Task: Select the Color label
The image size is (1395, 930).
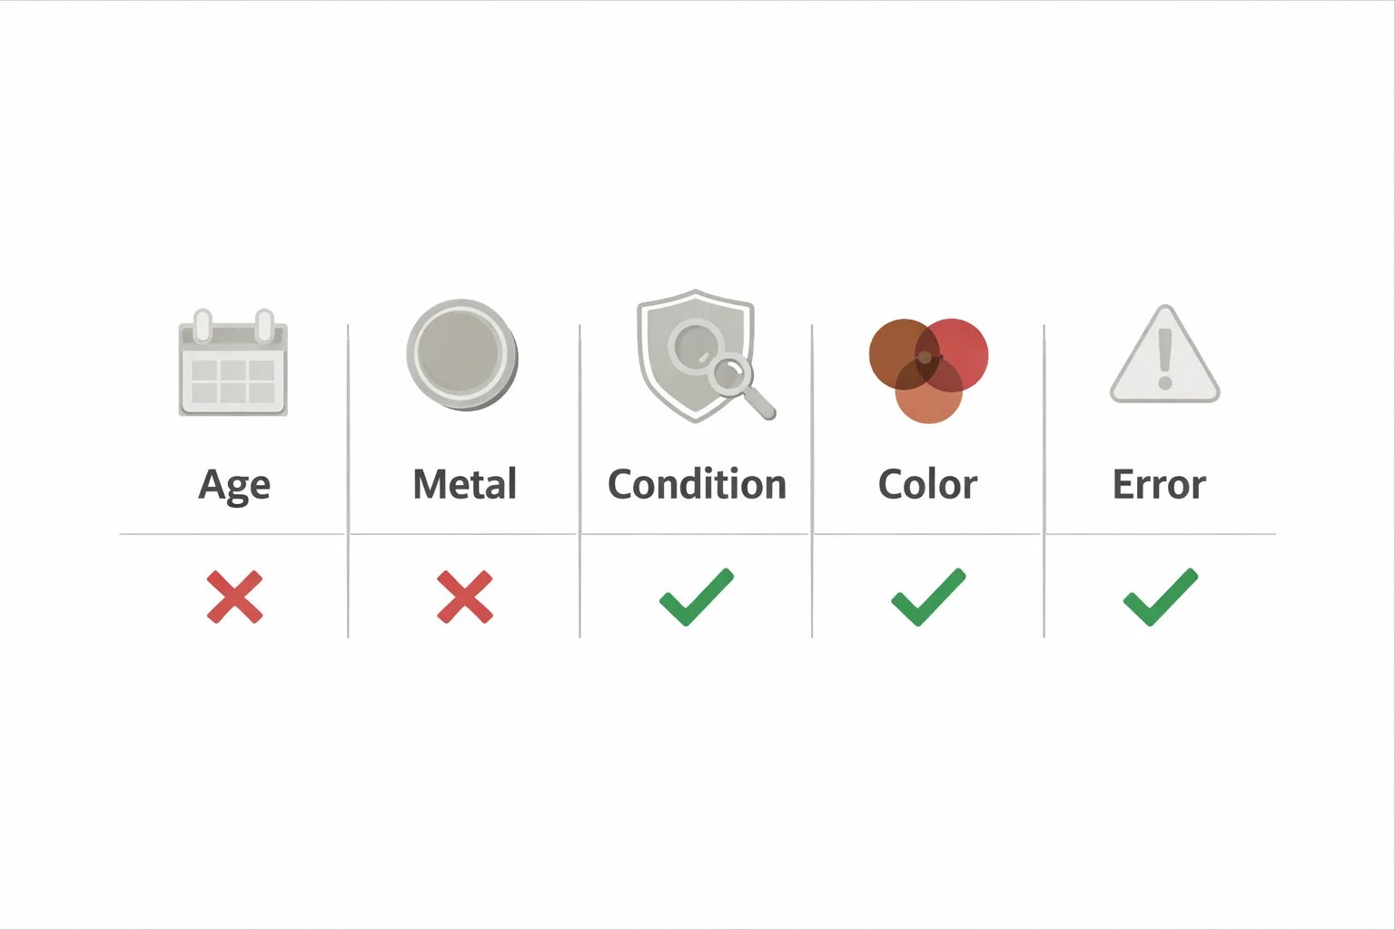Action: tap(927, 484)
